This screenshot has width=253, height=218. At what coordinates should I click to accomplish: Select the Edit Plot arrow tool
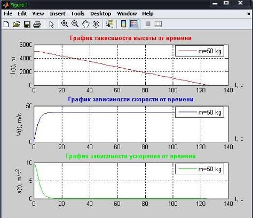point(51,24)
